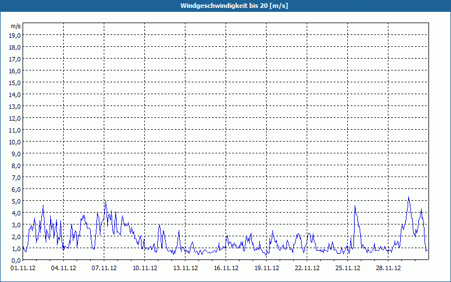Viewport: 451px width, 282px height.
Task: Click the 8,0 y-axis label
Action: pyautogui.click(x=16, y=166)
